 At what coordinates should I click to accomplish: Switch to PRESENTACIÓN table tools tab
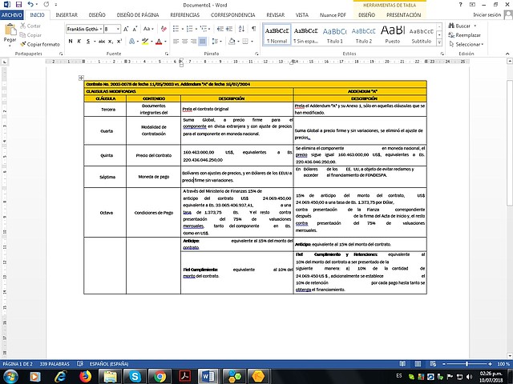pyautogui.click(x=404, y=14)
